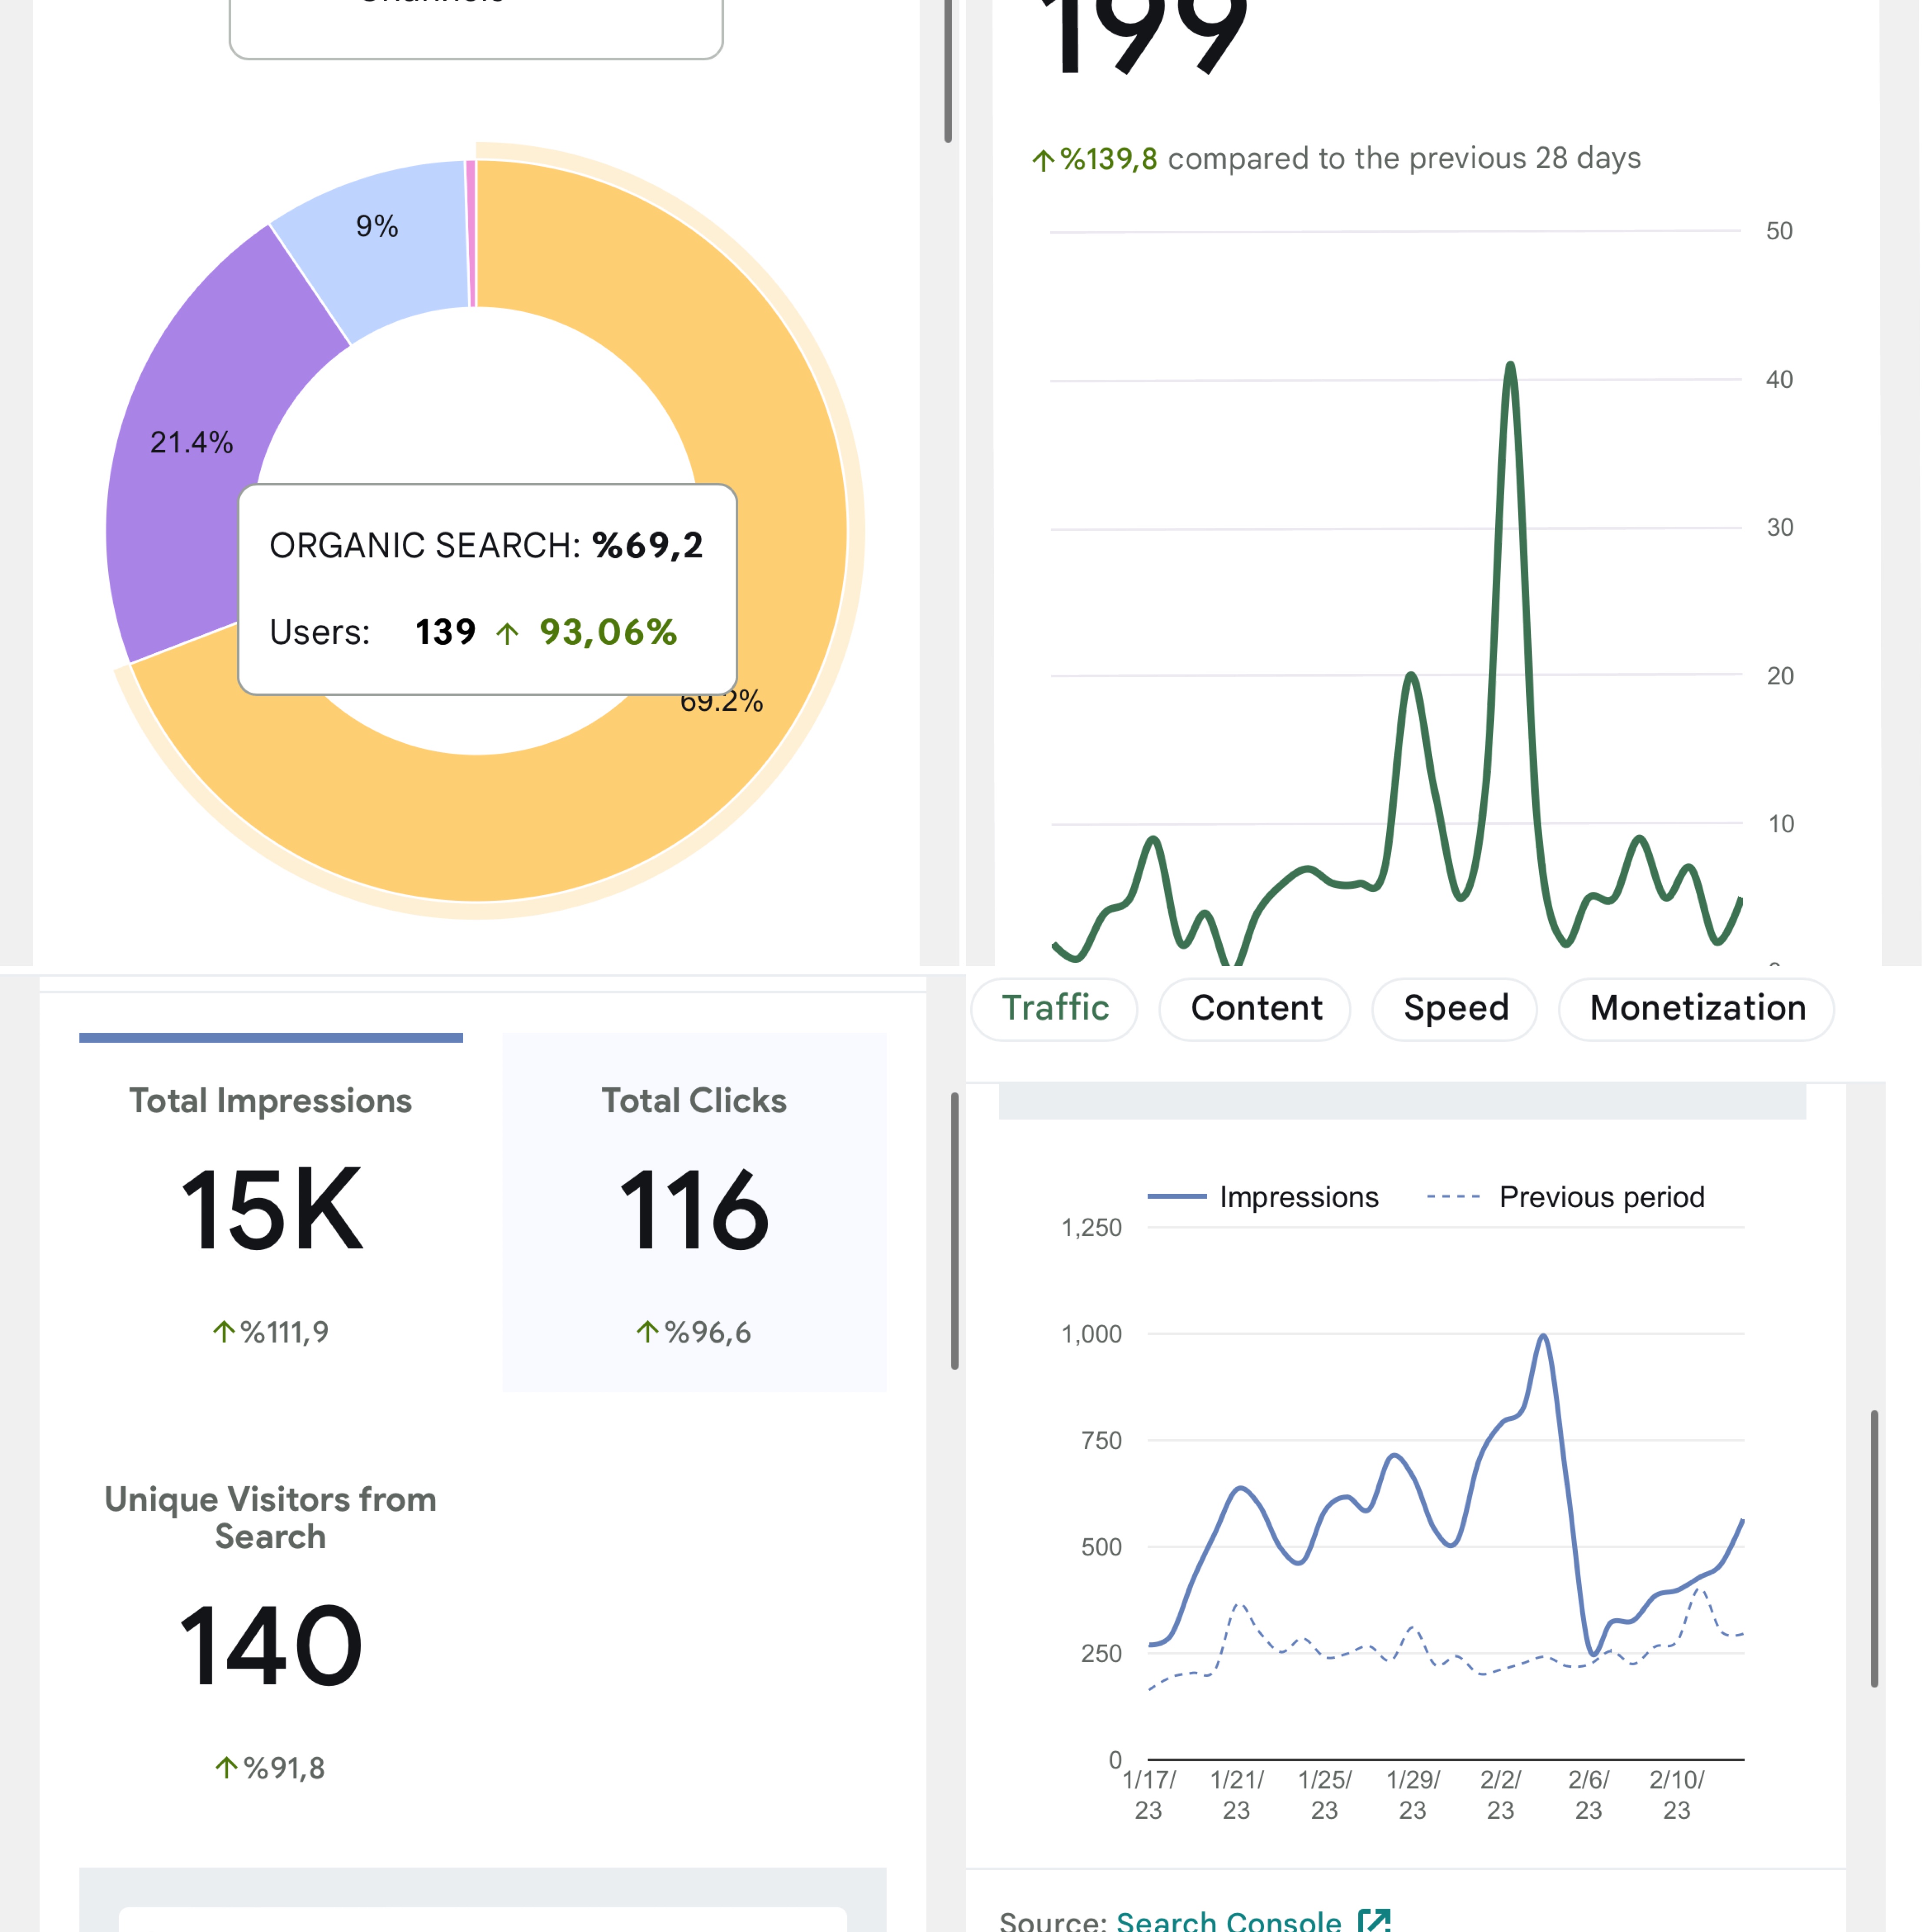Click the "1/17/ 23" x-axis date label
The image size is (1932, 1932).
pyautogui.click(x=1149, y=1795)
